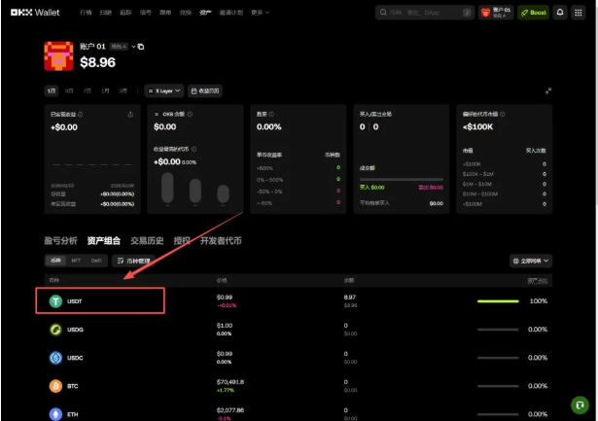Click the pixel account avatar image

point(58,56)
